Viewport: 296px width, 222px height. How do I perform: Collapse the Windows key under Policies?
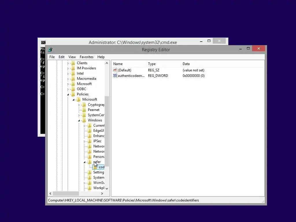click(79, 121)
